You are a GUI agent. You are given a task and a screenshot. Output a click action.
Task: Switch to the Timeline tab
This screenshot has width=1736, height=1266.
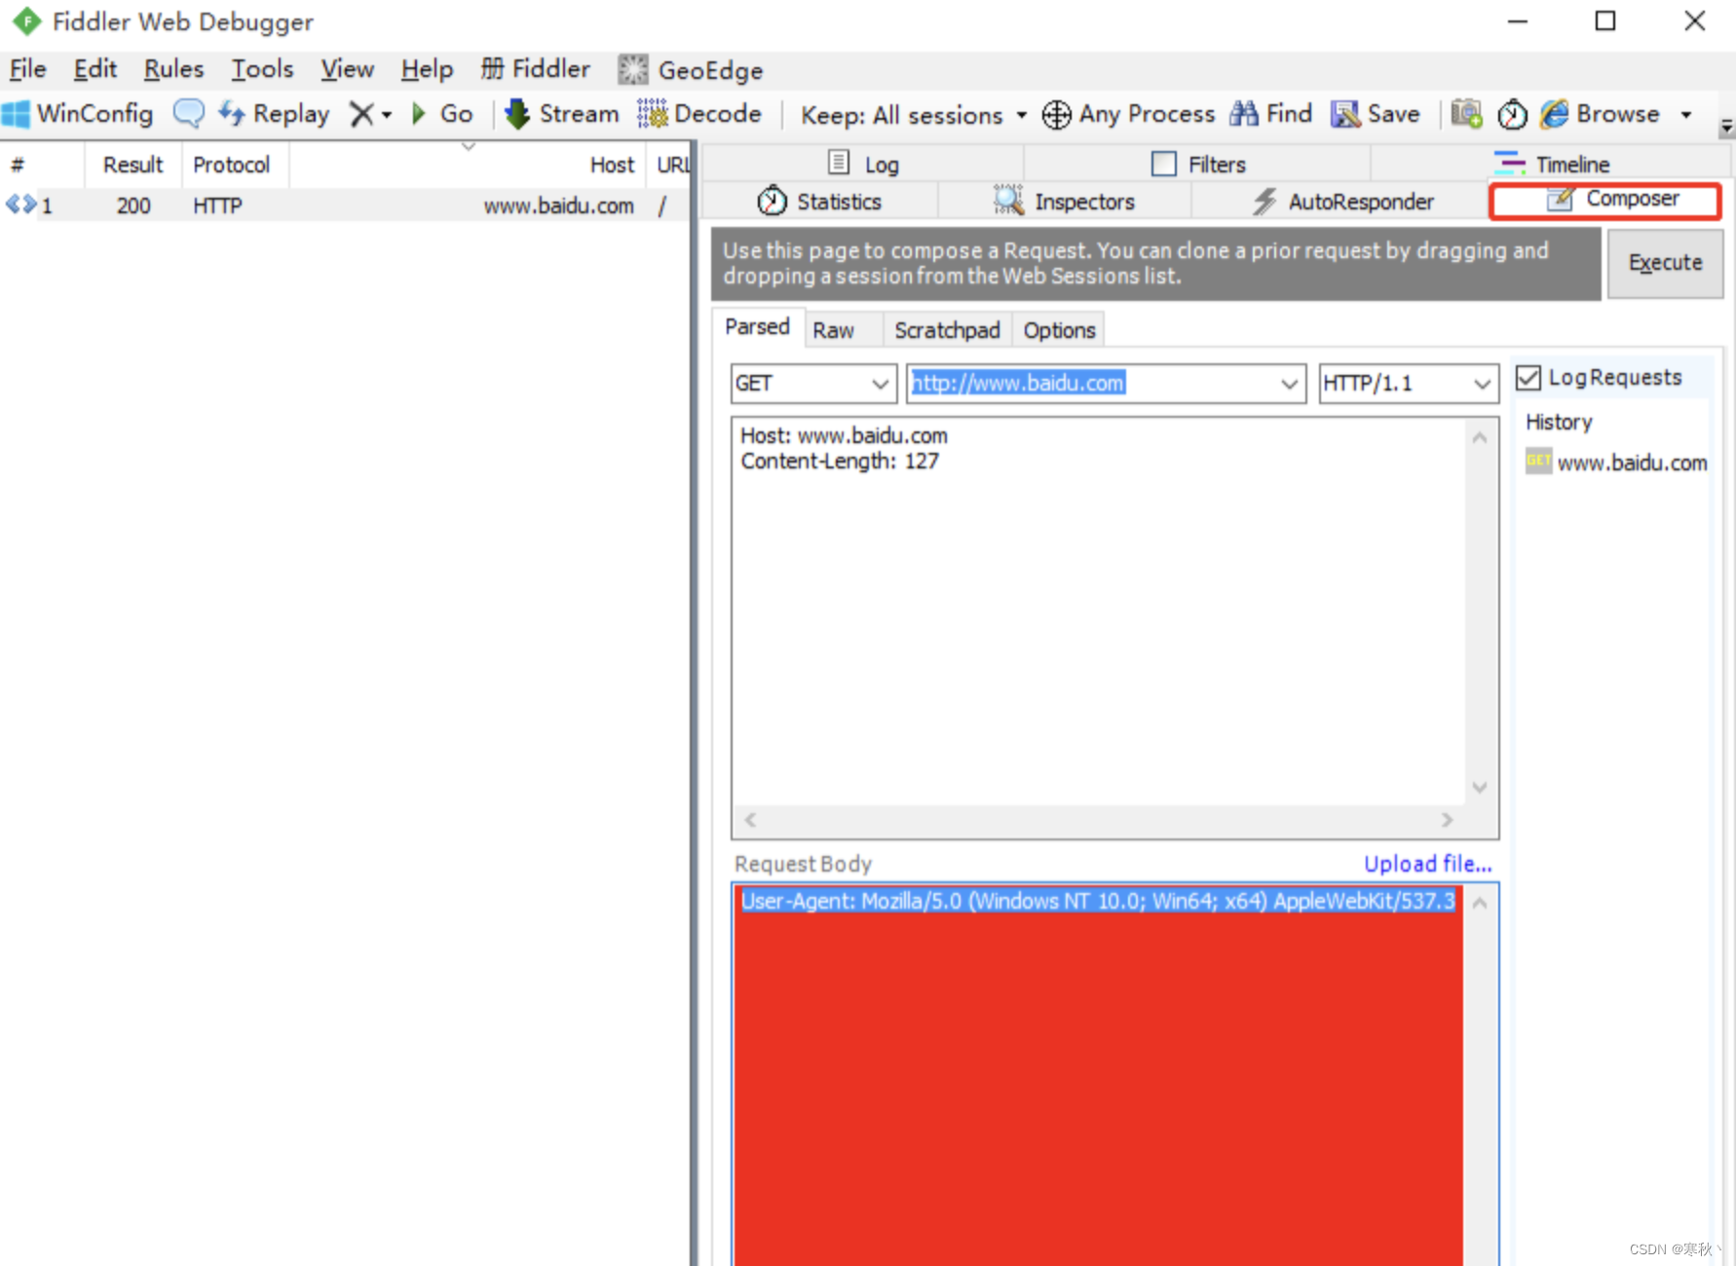pos(1551,164)
